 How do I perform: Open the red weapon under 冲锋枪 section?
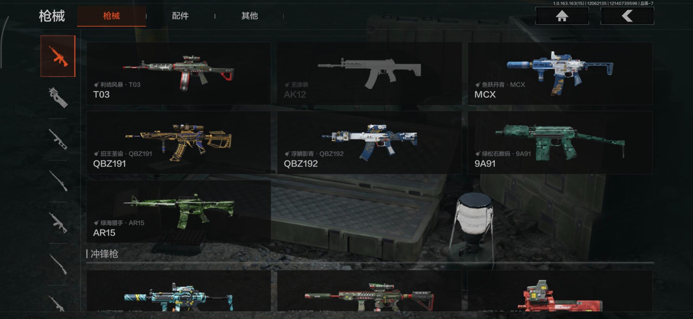coord(560,291)
